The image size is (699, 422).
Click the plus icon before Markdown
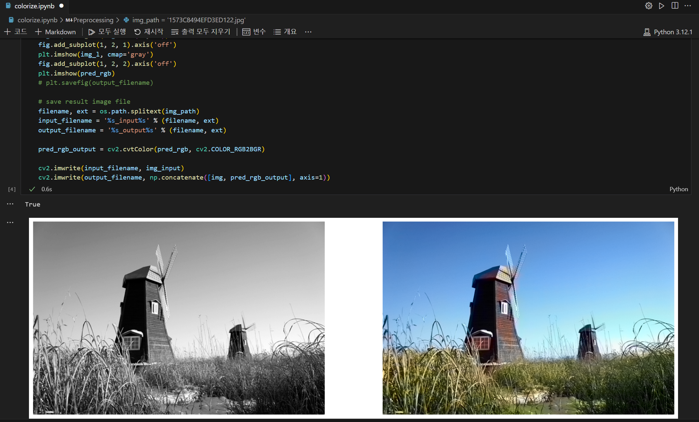pyautogui.click(x=38, y=32)
